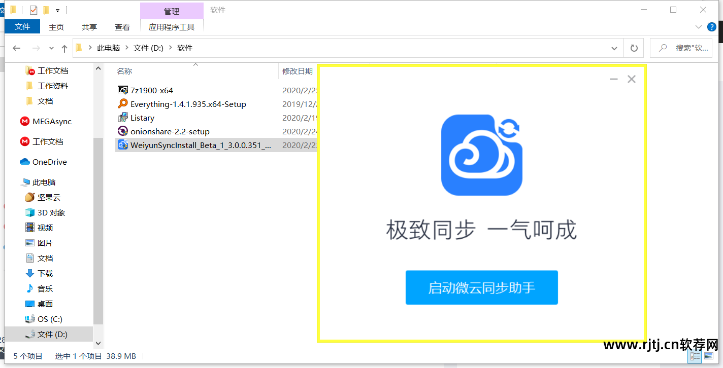Screen dimensions: 723x368
Task: Expand the ribbon with the chevron
Action: (698, 27)
